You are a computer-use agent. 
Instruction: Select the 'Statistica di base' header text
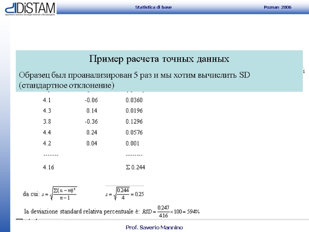[x=153, y=7]
